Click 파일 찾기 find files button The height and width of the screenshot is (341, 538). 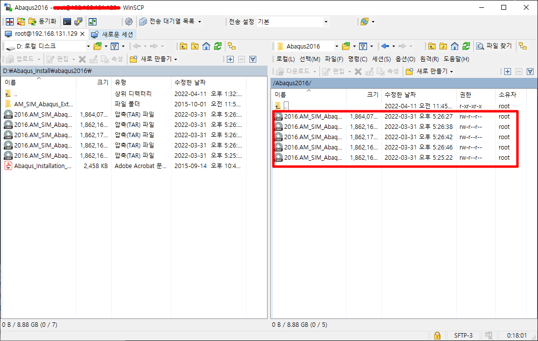click(x=494, y=46)
